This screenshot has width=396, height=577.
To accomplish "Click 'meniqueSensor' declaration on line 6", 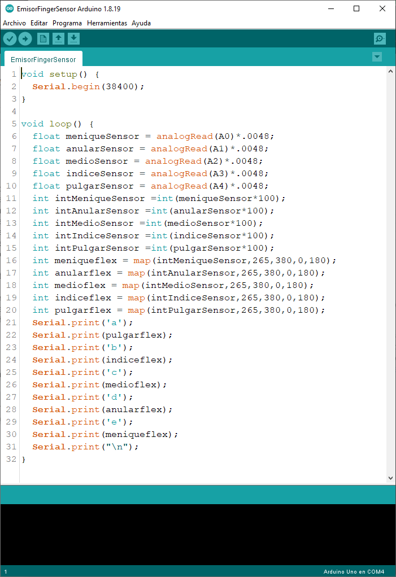I will pos(103,137).
